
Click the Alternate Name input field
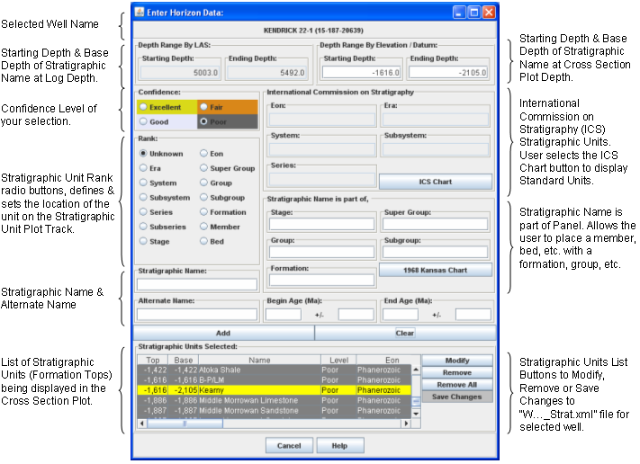(197, 315)
